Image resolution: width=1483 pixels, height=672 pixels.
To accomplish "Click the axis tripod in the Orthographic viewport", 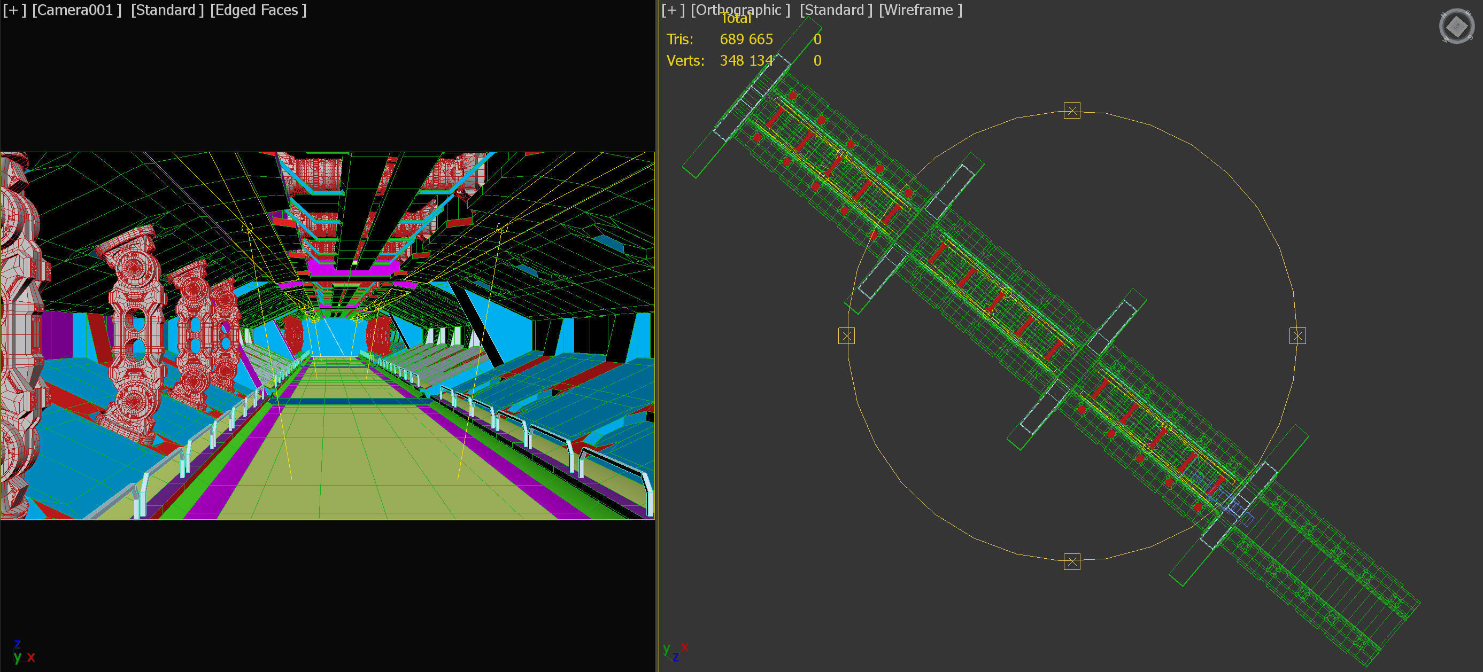I will point(675,651).
